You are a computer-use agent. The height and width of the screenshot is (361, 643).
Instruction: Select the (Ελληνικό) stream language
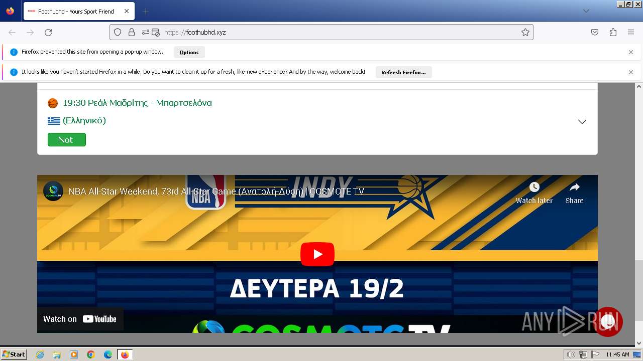(84, 120)
